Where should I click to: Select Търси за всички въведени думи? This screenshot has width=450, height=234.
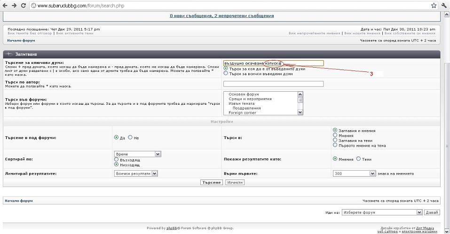pyautogui.click(x=226, y=73)
